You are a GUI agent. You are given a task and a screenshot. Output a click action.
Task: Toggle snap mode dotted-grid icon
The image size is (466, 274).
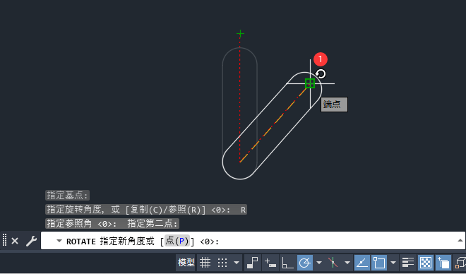(x=222, y=263)
